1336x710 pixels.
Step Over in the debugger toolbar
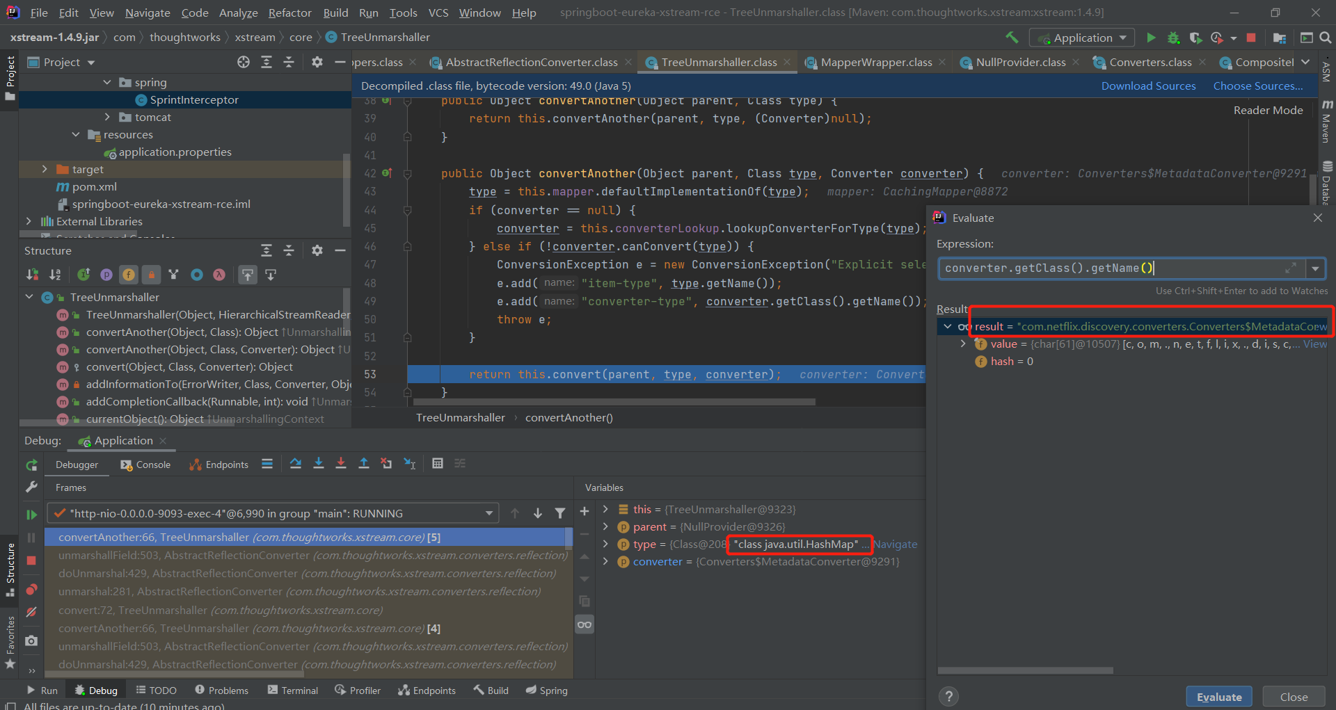tap(295, 463)
